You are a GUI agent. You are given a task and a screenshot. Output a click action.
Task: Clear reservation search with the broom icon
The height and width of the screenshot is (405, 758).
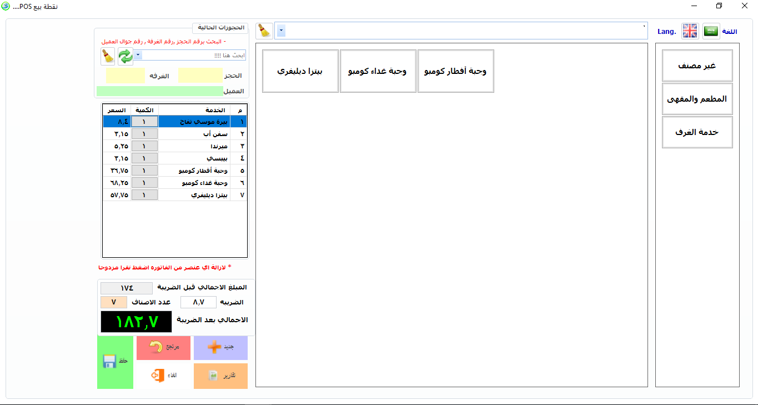[x=108, y=56]
